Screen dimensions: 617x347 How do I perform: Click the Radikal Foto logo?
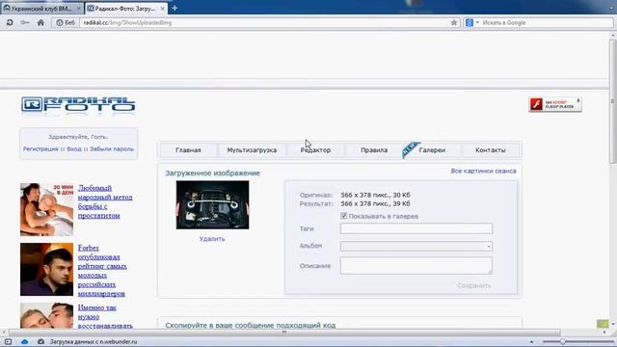click(x=78, y=105)
